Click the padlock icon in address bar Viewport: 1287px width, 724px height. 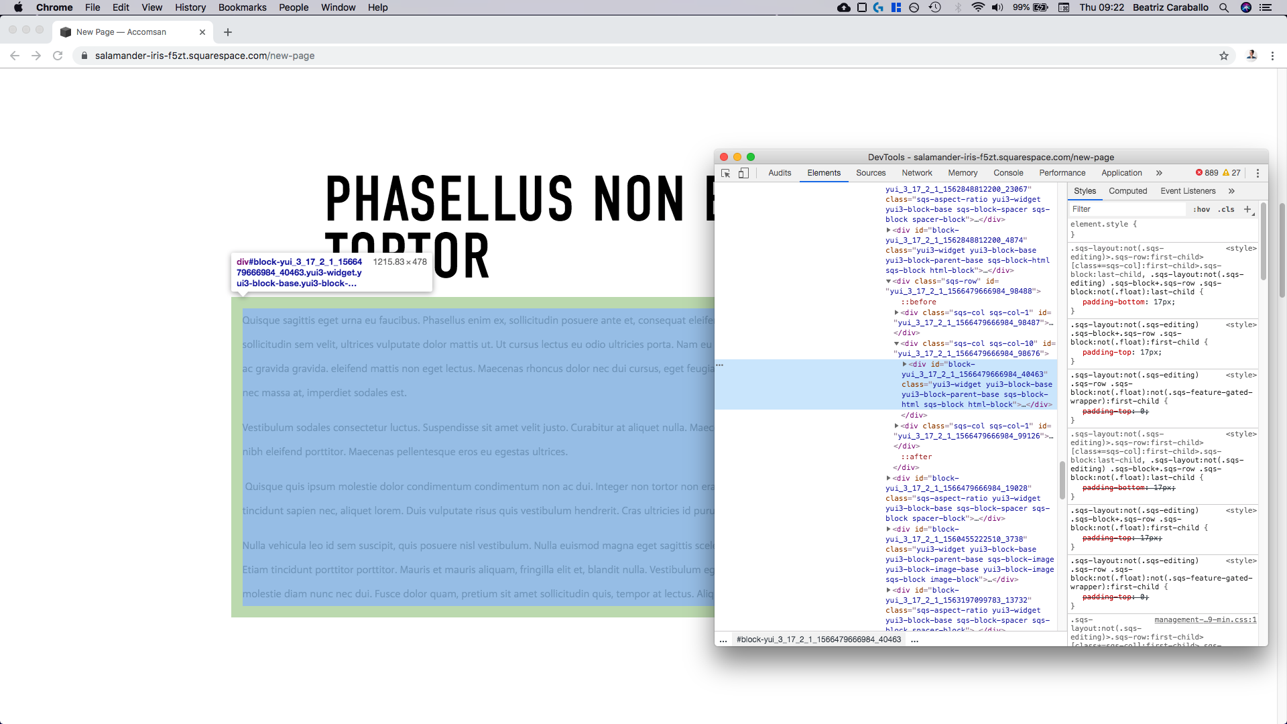[x=84, y=56]
